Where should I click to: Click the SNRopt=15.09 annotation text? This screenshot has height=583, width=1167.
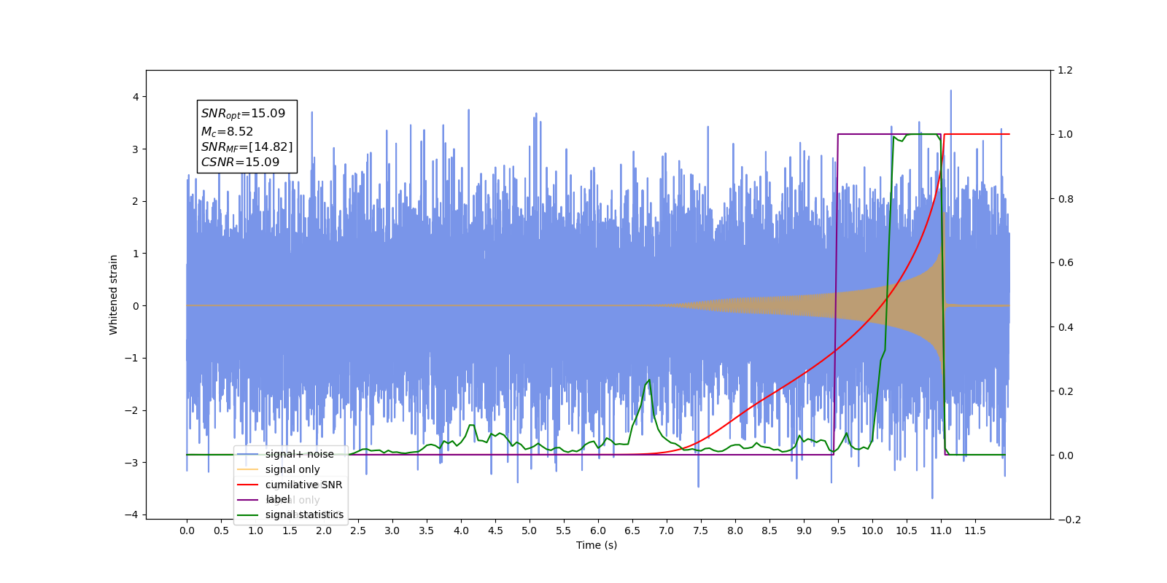(x=243, y=114)
